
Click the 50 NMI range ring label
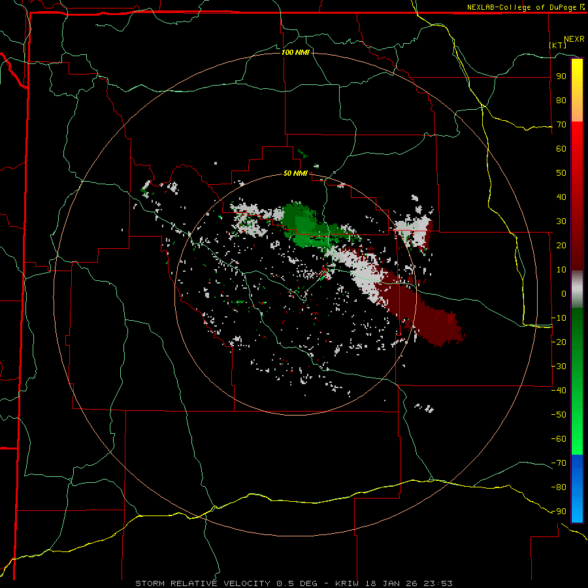point(295,173)
